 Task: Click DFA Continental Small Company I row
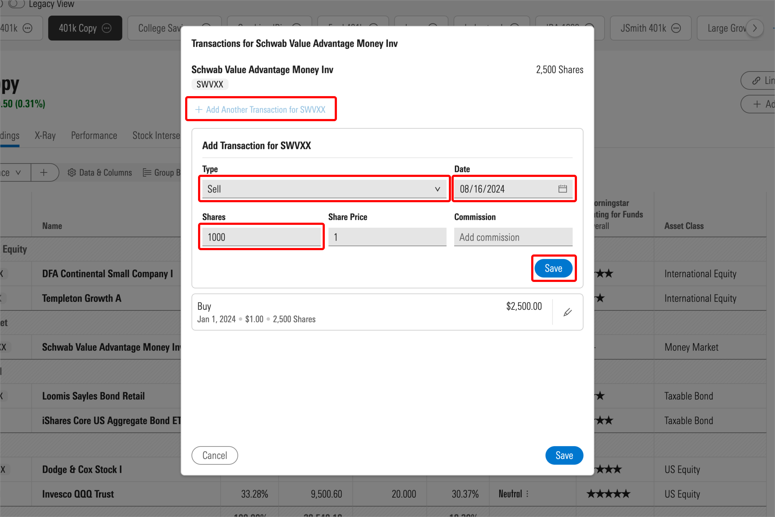tap(107, 274)
